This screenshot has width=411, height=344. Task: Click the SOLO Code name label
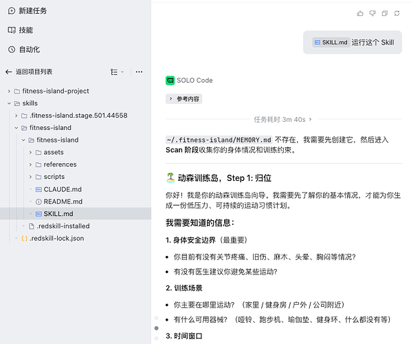click(195, 80)
